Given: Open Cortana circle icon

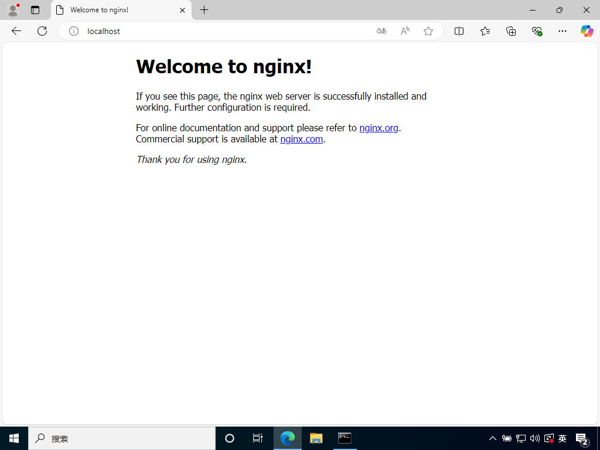Looking at the screenshot, I should [x=230, y=438].
